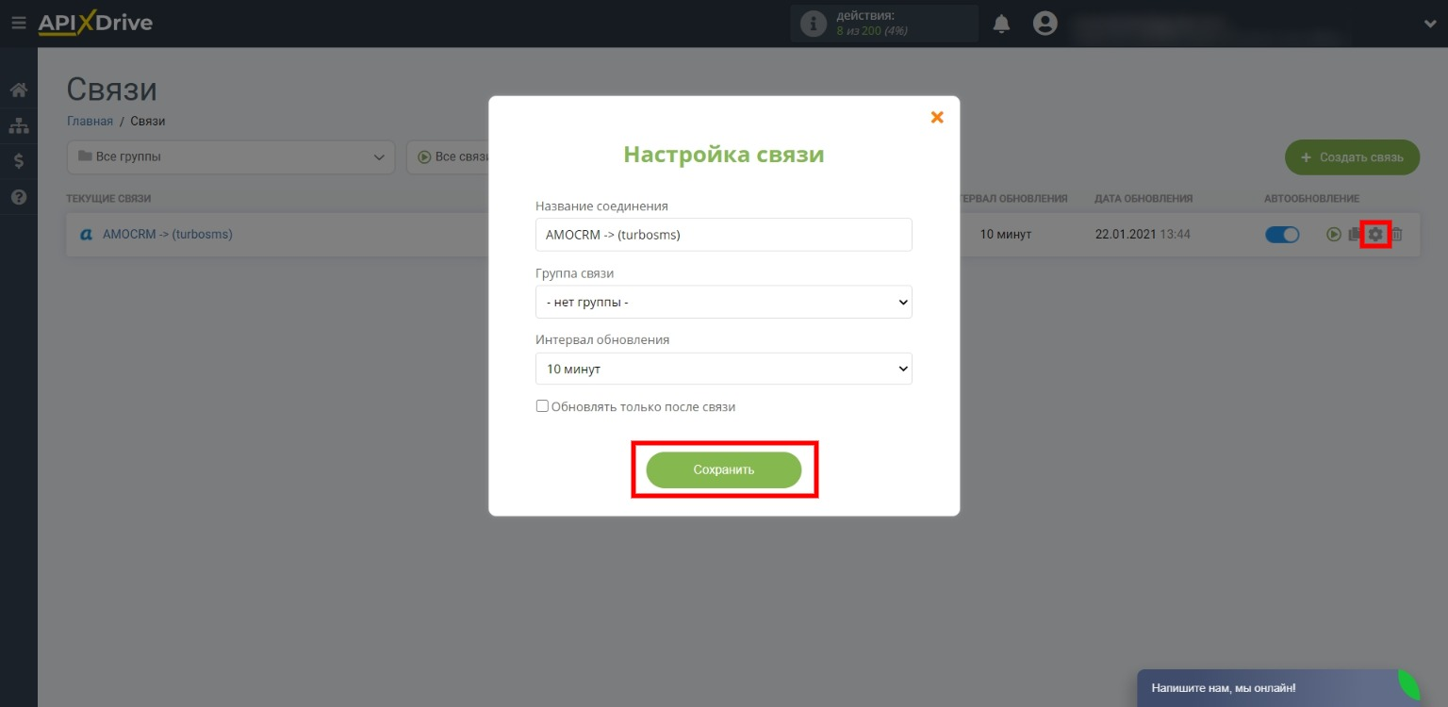Check Обновлять только после связи checkbox
Screen dimensions: 1448x707
[x=542, y=406]
